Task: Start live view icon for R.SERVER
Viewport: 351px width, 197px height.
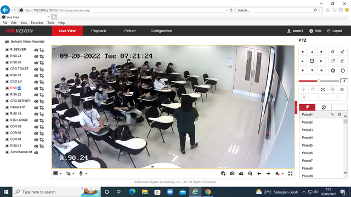Action: [x=36, y=50]
